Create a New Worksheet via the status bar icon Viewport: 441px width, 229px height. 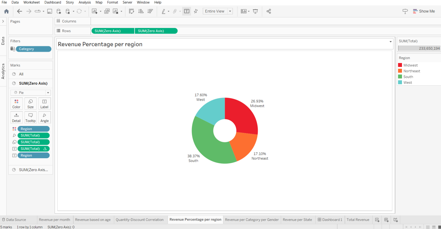tap(377, 220)
